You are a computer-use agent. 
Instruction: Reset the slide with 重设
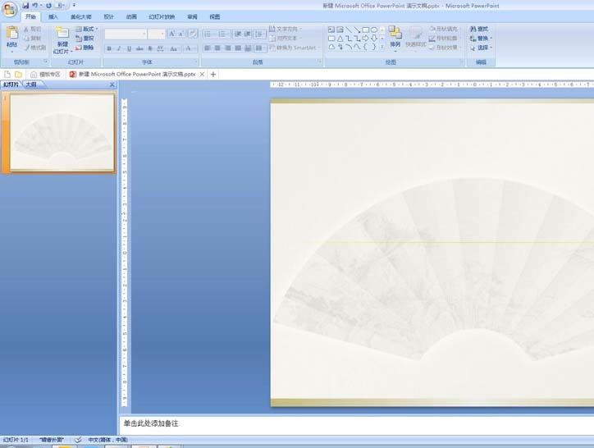tap(85, 39)
